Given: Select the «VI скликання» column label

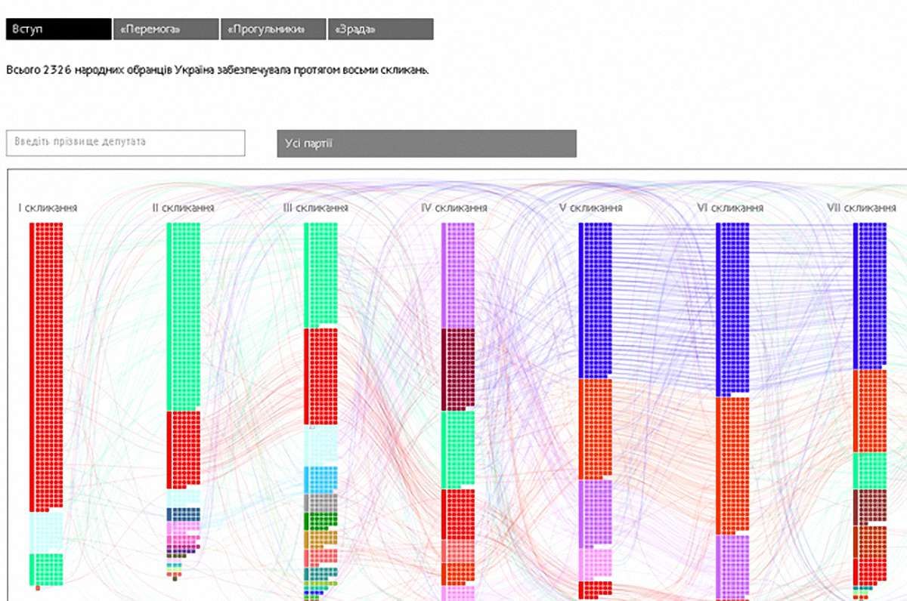Looking at the screenshot, I should pyautogui.click(x=730, y=208).
